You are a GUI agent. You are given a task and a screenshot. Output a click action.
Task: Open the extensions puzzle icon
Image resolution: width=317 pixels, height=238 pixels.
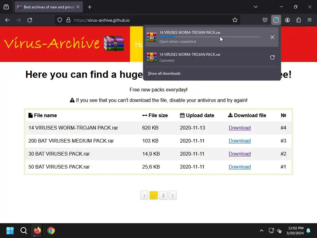298,20
